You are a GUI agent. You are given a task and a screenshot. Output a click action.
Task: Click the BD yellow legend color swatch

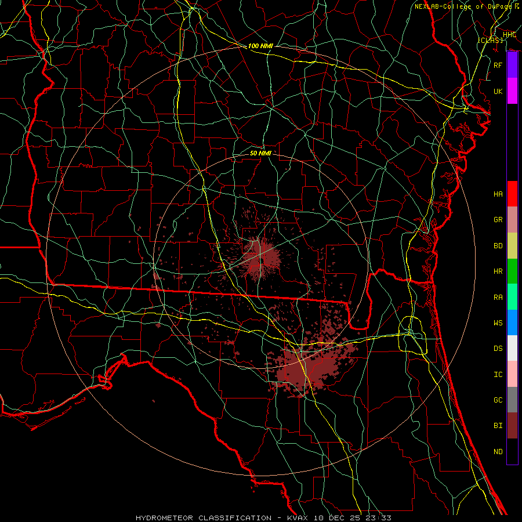512,245
